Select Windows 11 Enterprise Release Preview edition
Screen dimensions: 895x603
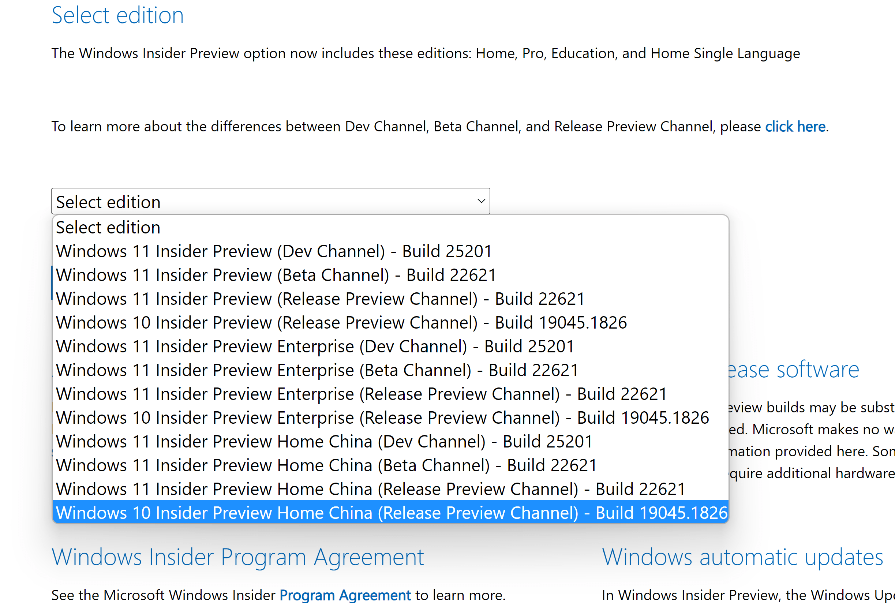[362, 393]
